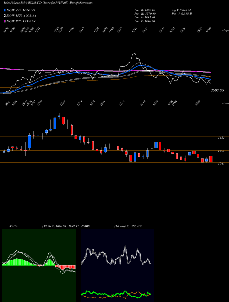This screenshot has height=302, width=229.
Task: Click the chart title mentioning PVRINOX
Action: pyautogui.click(x=48, y=3)
